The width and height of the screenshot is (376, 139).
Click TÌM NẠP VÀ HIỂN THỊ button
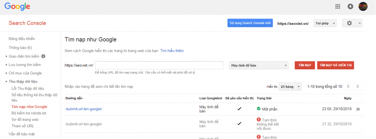[336, 65]
